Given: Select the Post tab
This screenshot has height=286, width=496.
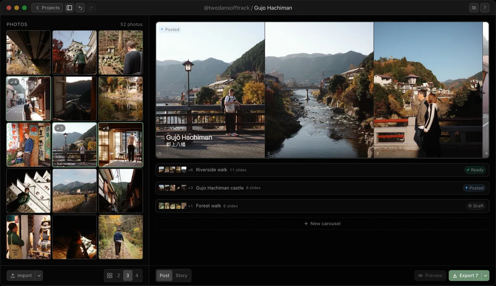Looking at the screenshot, I should pyautogui.click(x=164, y=276).
